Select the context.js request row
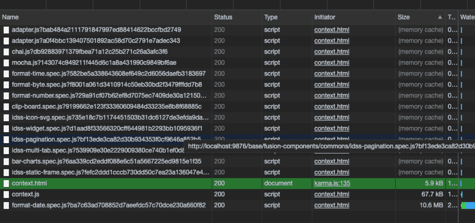The height and width of the screenshot is (223, 475). pyautogui.click(x=26, y=194)
